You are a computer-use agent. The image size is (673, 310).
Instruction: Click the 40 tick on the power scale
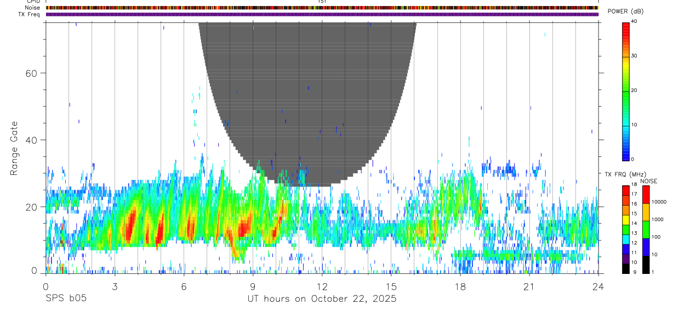tap(635, 21)
